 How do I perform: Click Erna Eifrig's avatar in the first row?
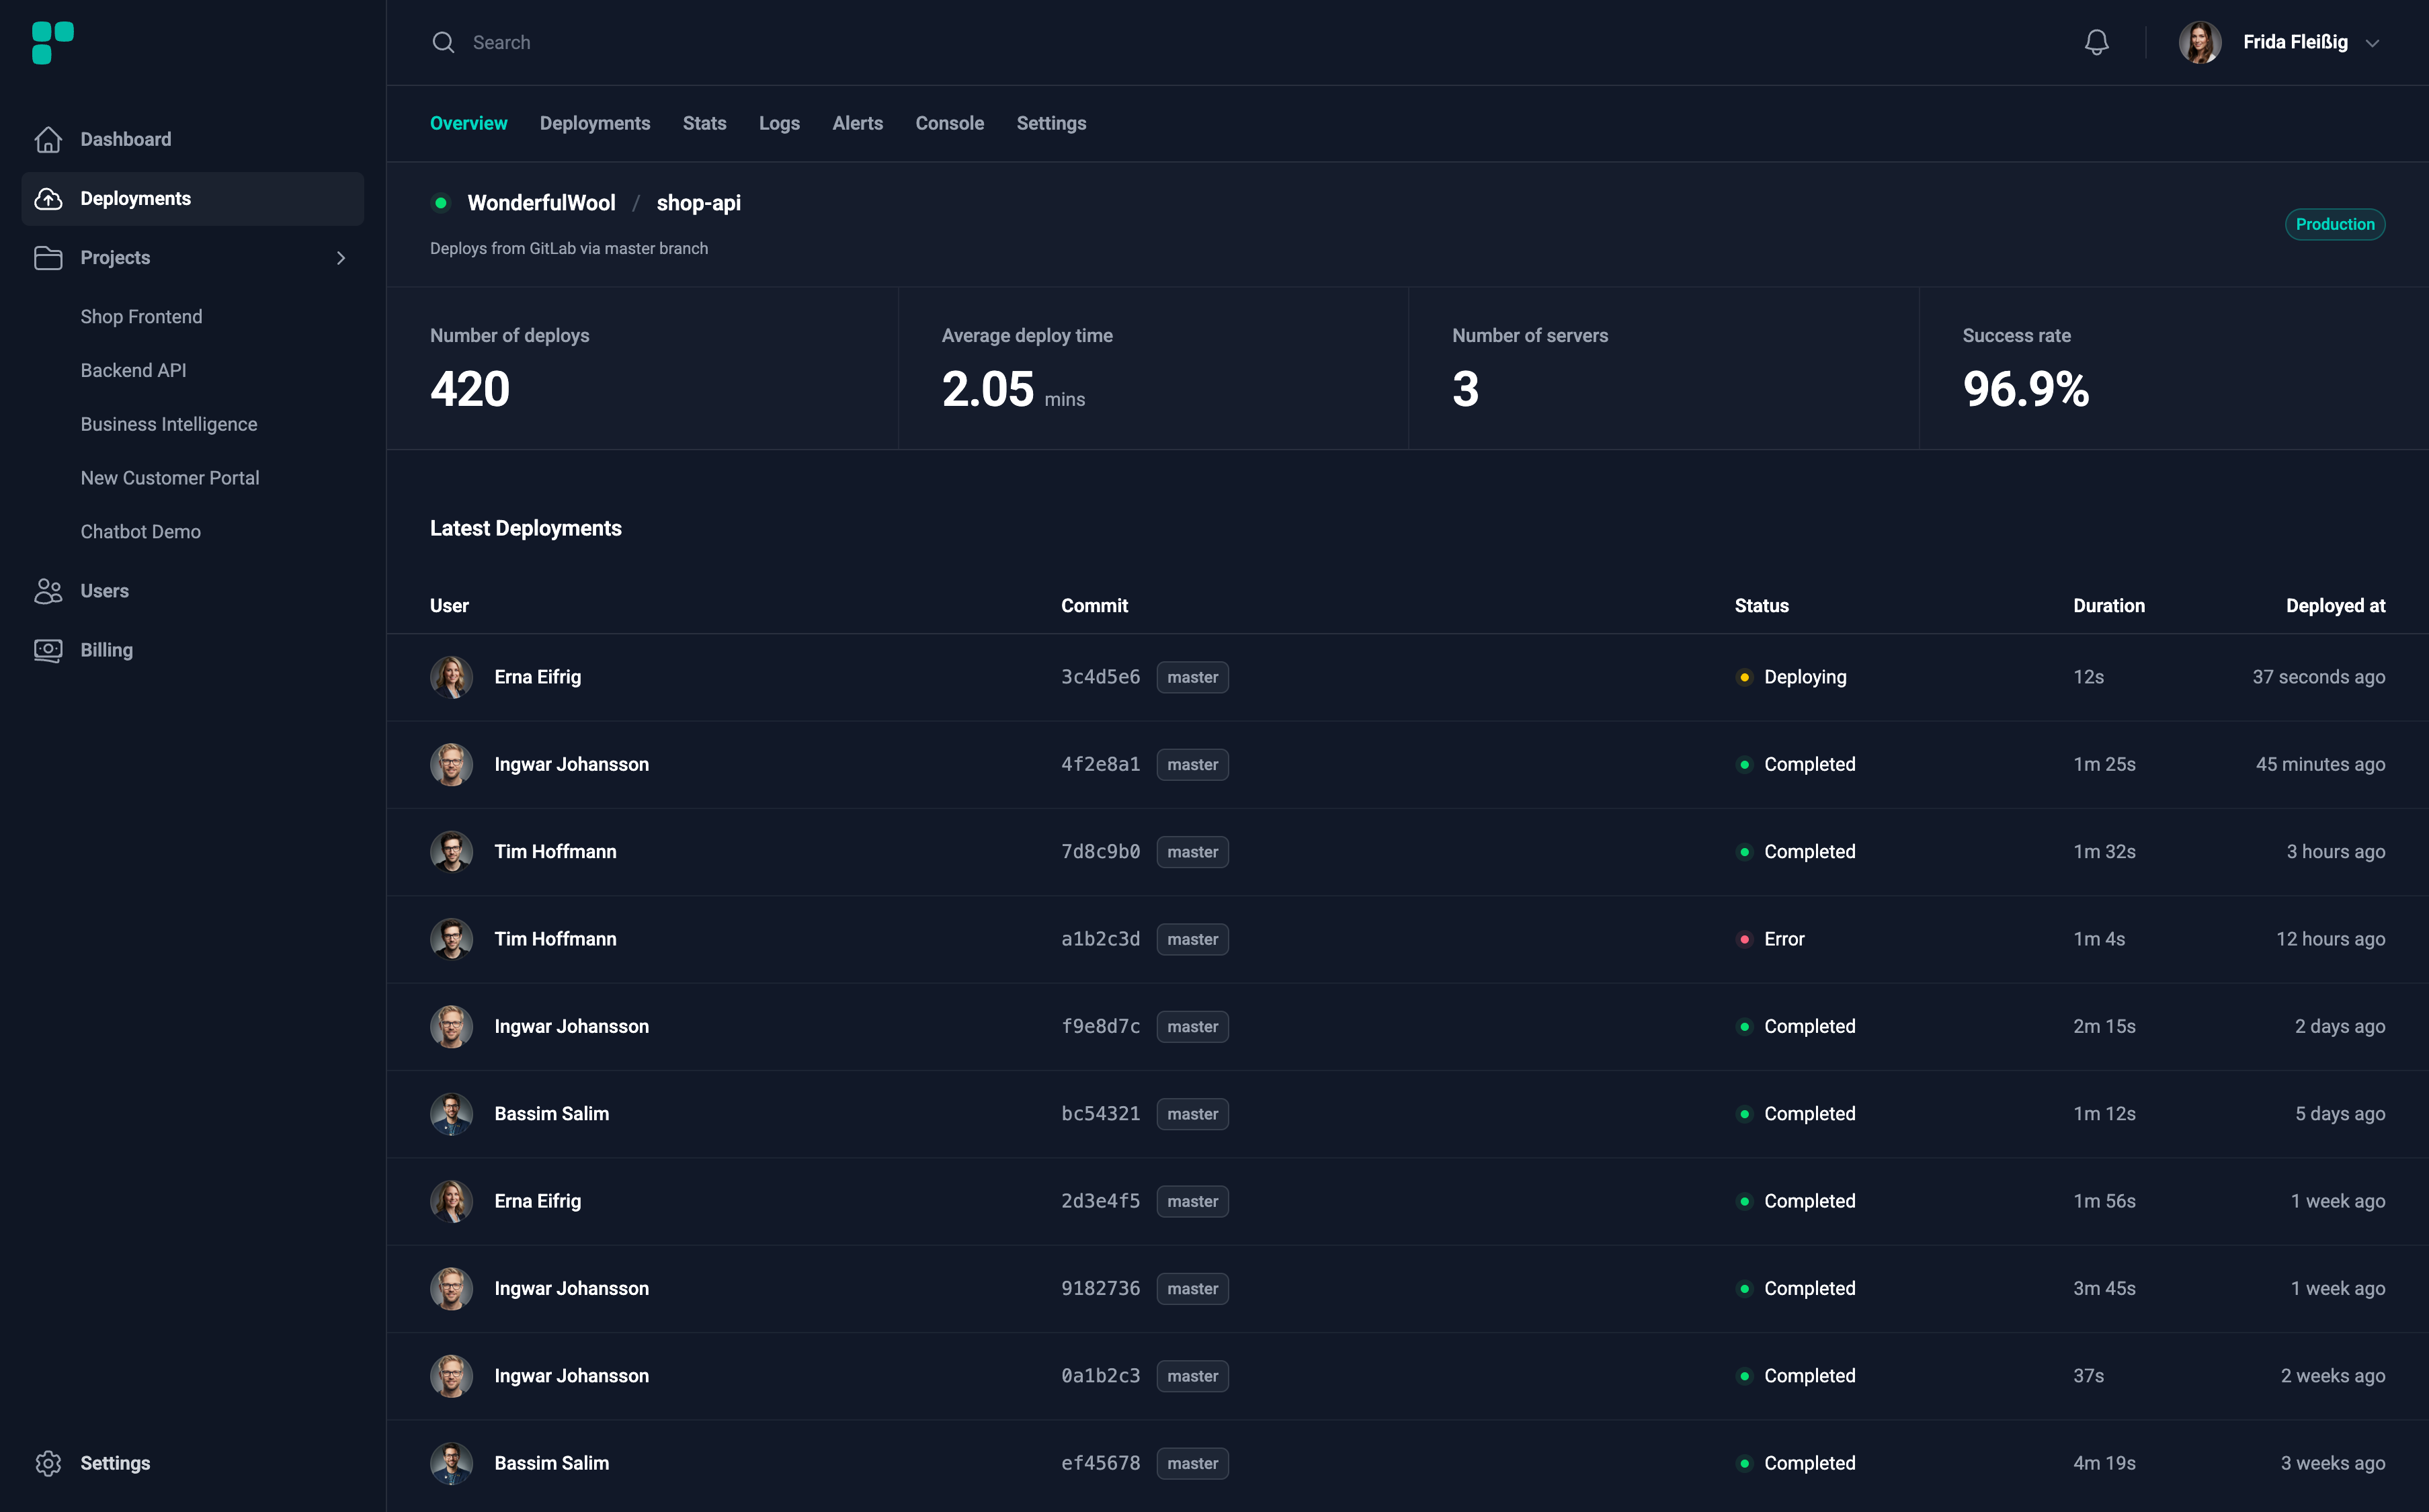click(x=451, y=677)
